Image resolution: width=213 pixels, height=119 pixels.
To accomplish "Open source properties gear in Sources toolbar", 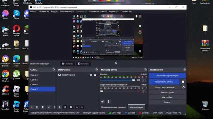I will pos(71,107).
